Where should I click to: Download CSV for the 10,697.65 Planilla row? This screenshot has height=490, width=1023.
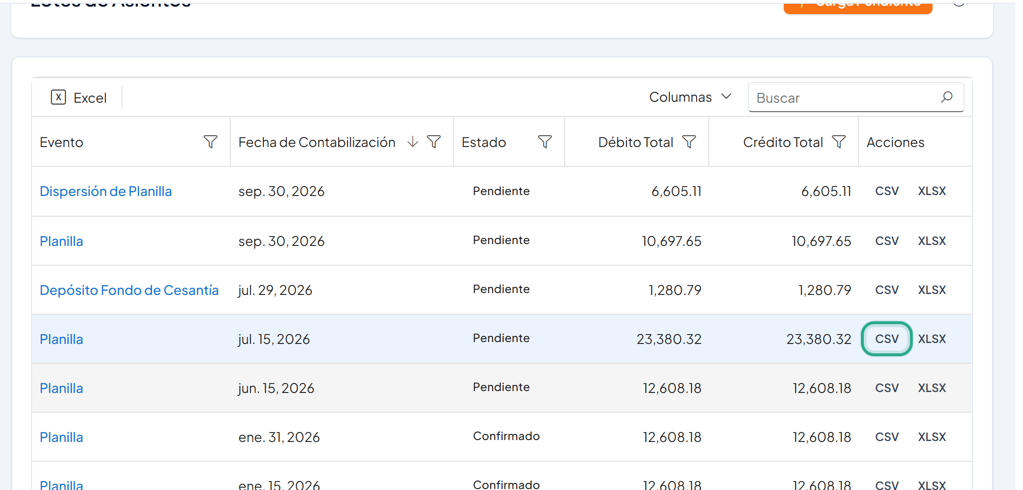pyautogui.click(x=887, y=241)
